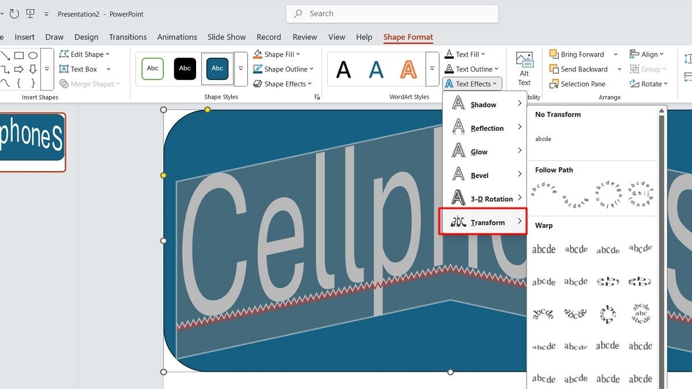The image size is (692, 389).
Task: Switch to the Slide Show tab
Action: coord(227,37)
